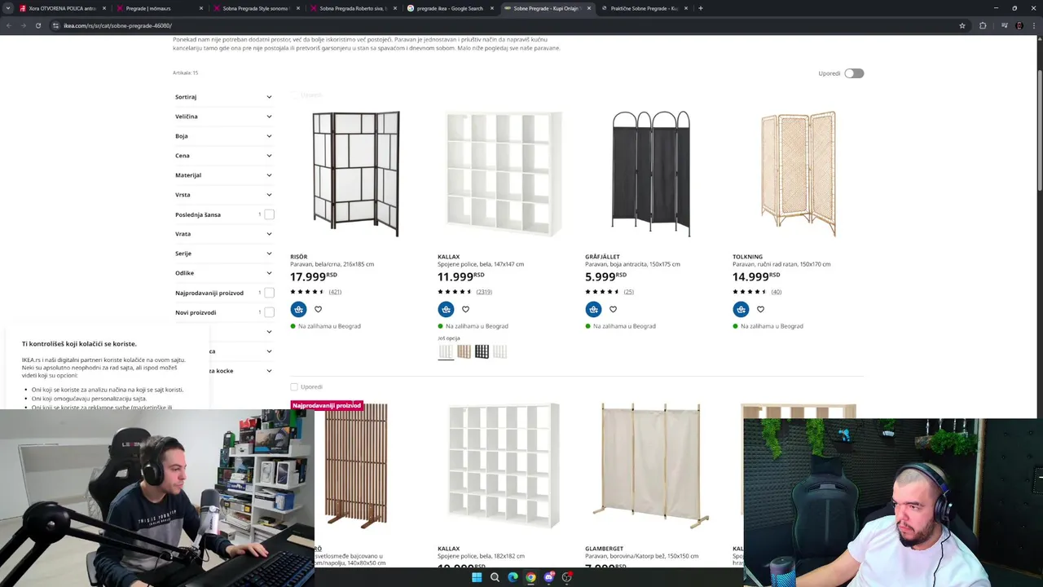This screenshot has width=1043, height=587.
Task: Select white KALLAX color option swatch
Action: [446, 351]
